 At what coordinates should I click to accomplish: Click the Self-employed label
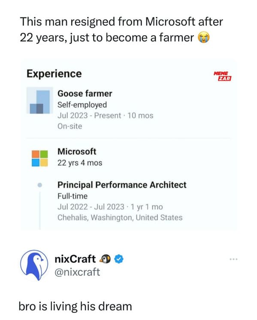(x=82, y=105)
